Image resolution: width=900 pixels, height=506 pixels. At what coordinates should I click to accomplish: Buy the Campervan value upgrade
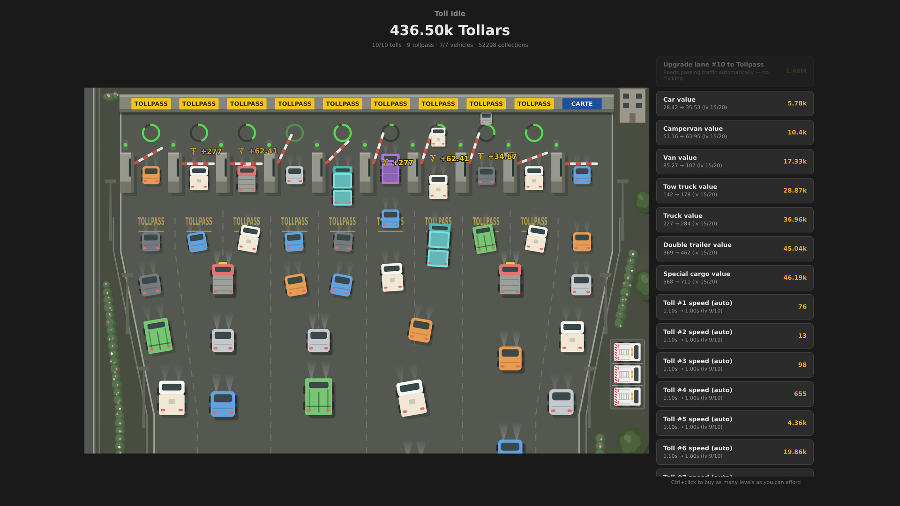[735, 133]
